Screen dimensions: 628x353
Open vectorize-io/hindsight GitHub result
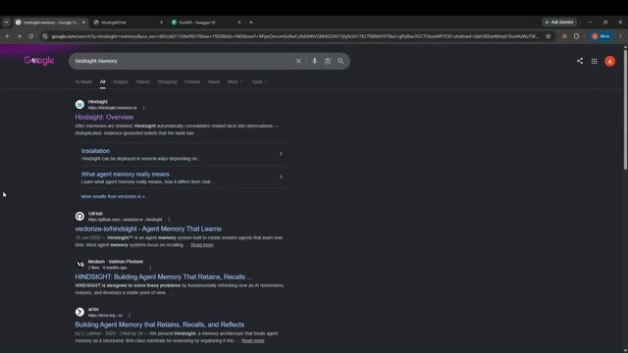tap(148, 228)
